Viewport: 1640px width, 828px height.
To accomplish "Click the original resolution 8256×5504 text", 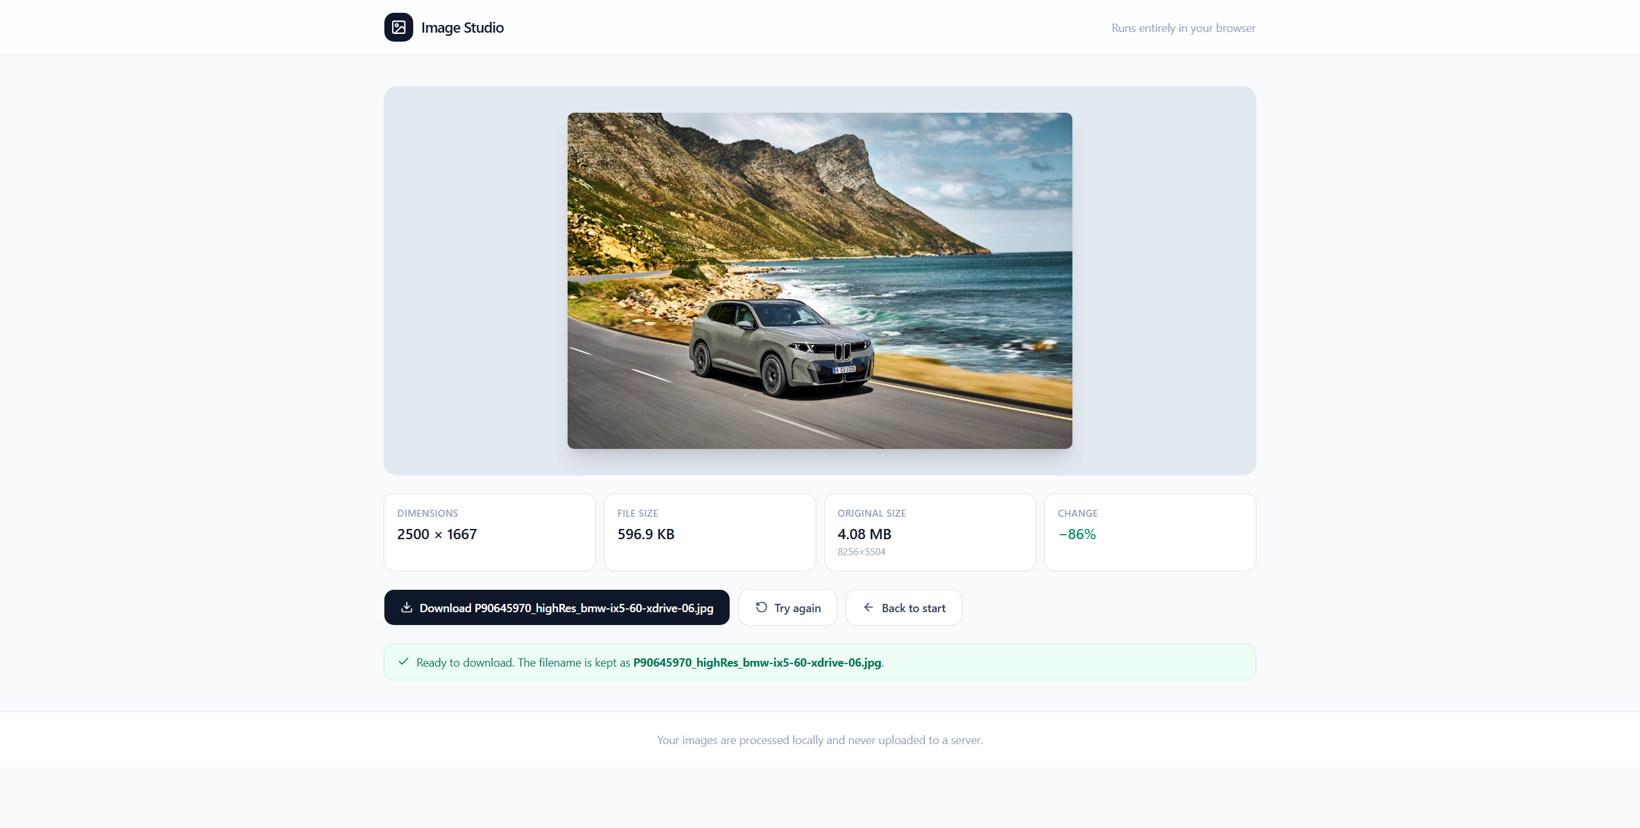I will [x=861, y=552].
